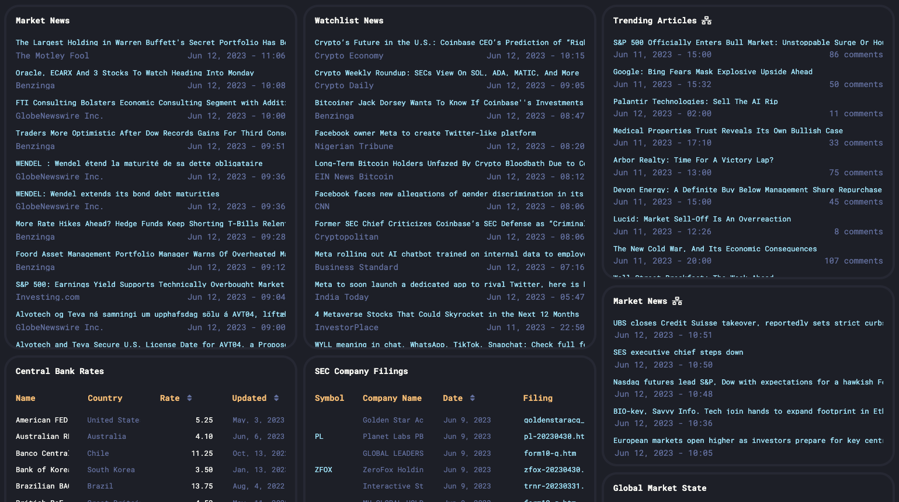Open Lucid: Market Sell-Off Is An Overreaction
The height and width of the screenshot is (502, 899).
[702, 219]
